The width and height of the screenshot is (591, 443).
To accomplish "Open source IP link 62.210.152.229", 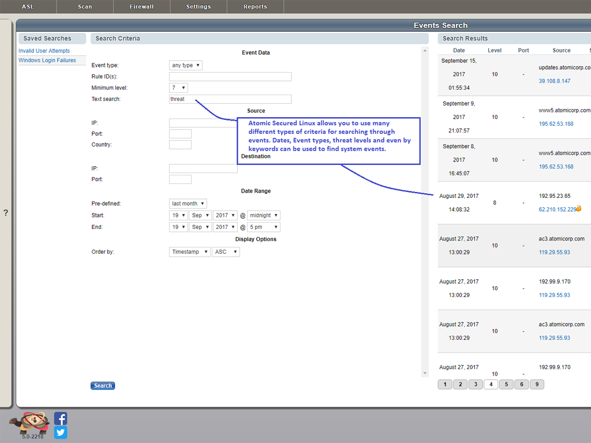I will [558, 209].
